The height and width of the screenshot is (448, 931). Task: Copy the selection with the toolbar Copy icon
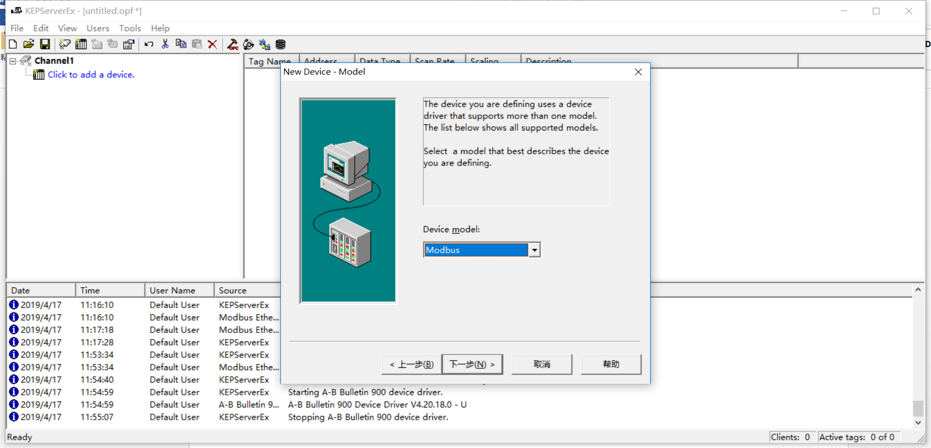181,44
